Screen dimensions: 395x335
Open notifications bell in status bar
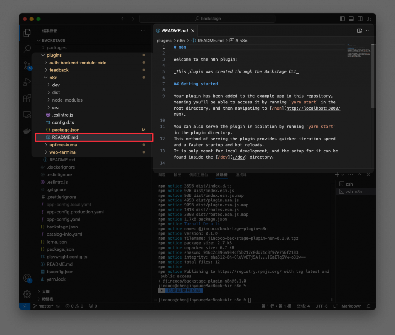click(368, 306)
